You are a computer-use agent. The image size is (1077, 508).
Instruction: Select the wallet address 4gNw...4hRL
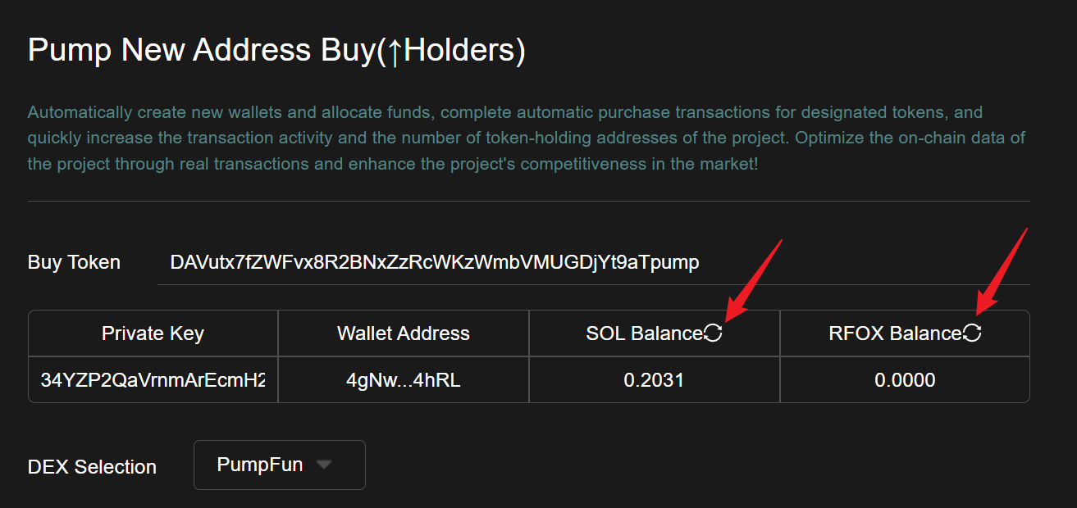click(404, 380)
